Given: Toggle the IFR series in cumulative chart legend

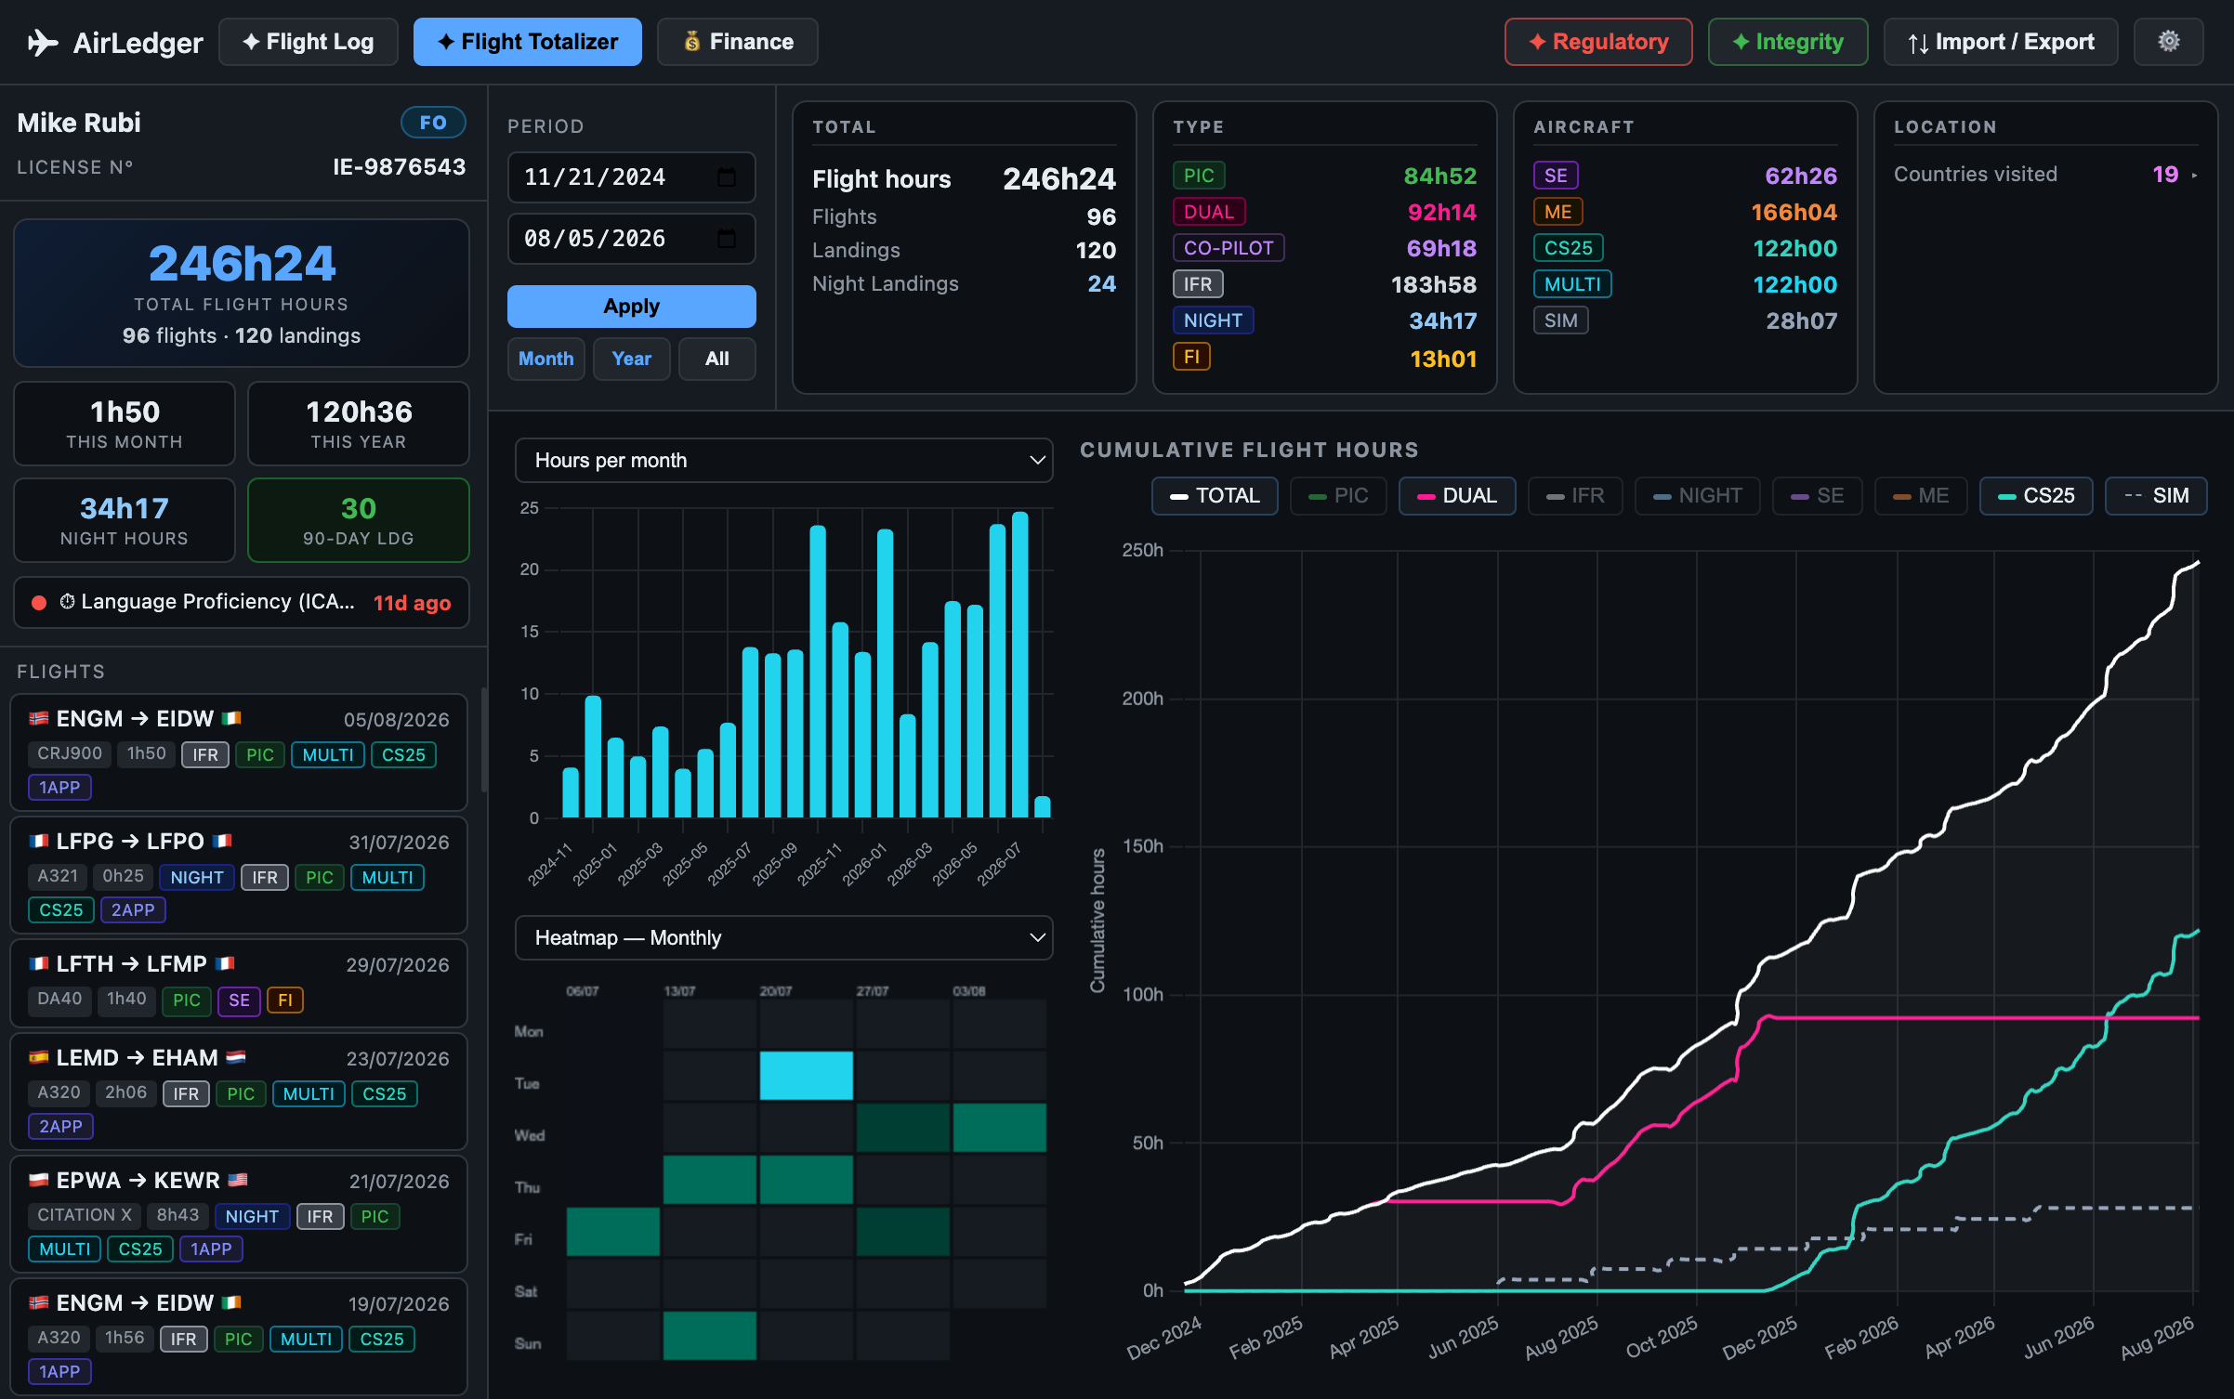Looking at the screenshot, I should 1575,496.
